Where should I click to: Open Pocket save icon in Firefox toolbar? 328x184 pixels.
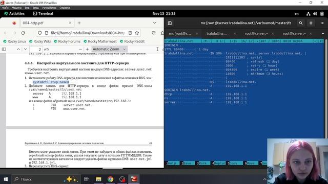[154, 33]
